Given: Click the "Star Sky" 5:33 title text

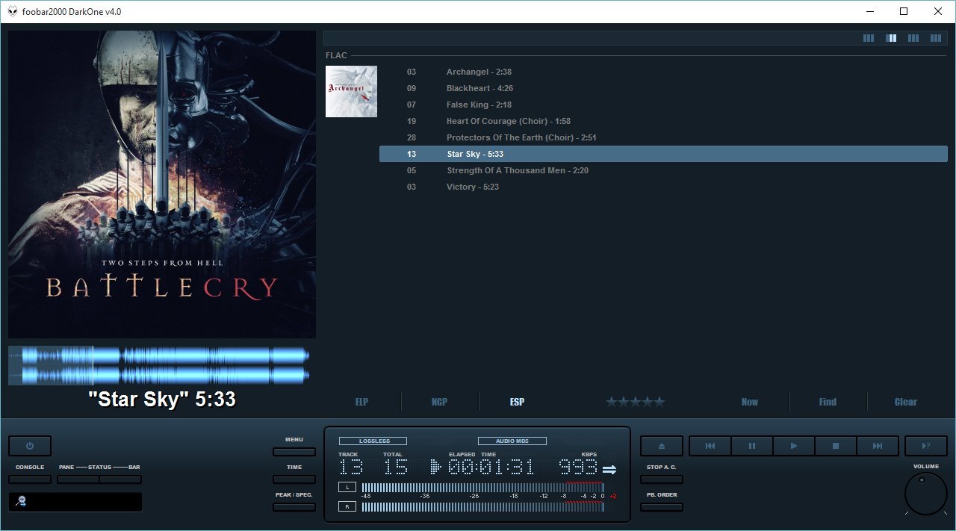Looking at the screenshot, I should coord(162,400).
